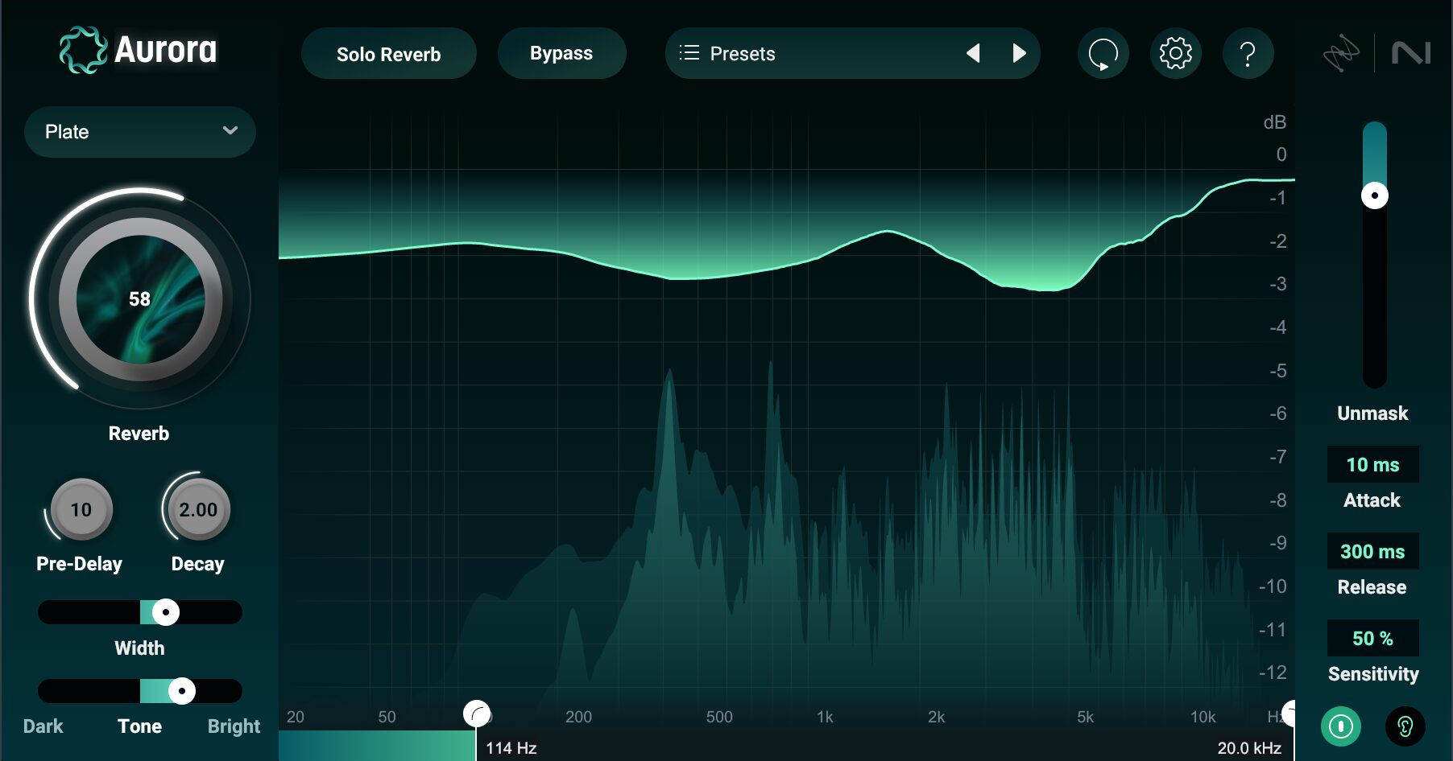
Task: Click the Reverb label under the main knob
Action: pos(139,434)
